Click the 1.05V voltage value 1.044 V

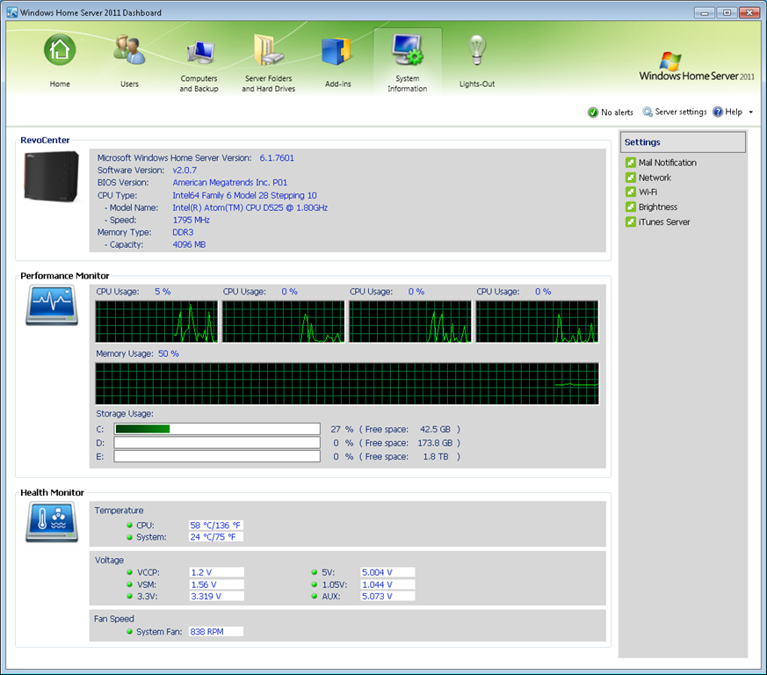388,584
